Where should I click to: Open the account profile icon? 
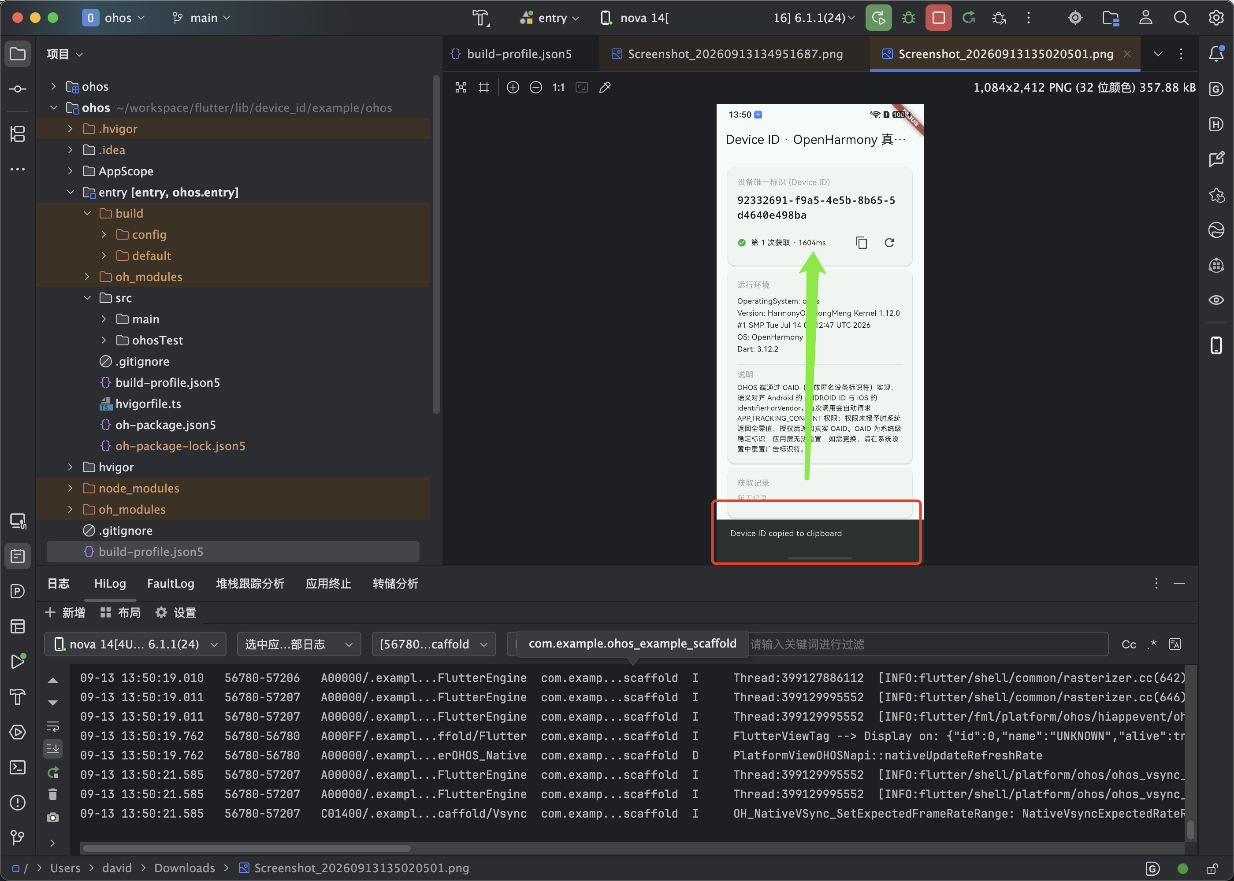coord(1145,18)
